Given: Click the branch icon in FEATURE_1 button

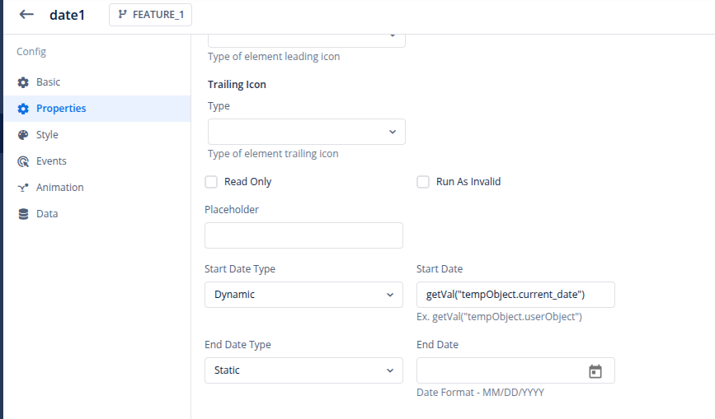Looking at the screenshot, I should click(x=122, y=15).
